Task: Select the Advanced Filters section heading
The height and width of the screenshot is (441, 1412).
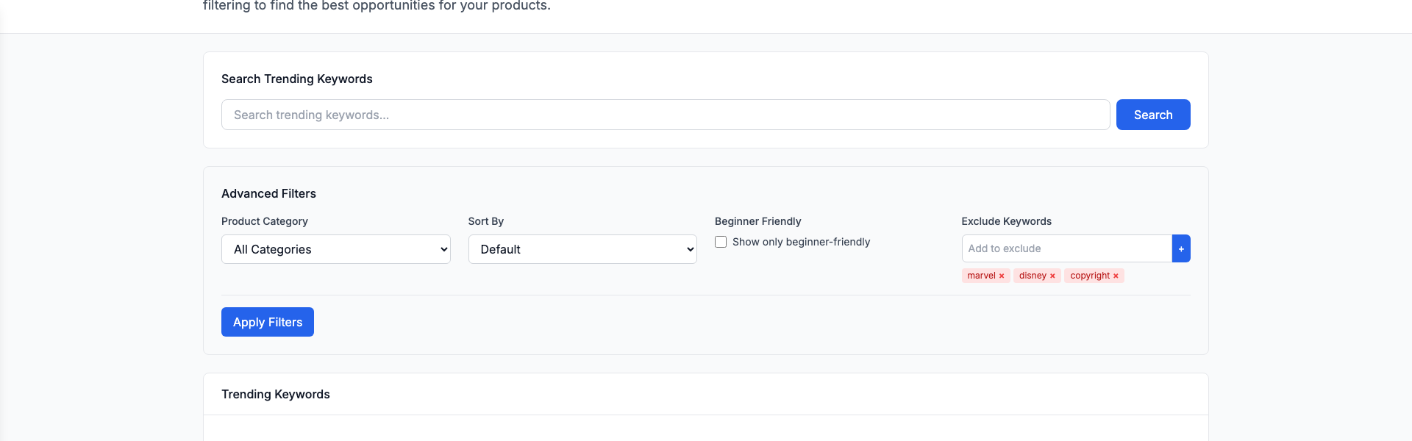Action: click(x=268, y=193)
